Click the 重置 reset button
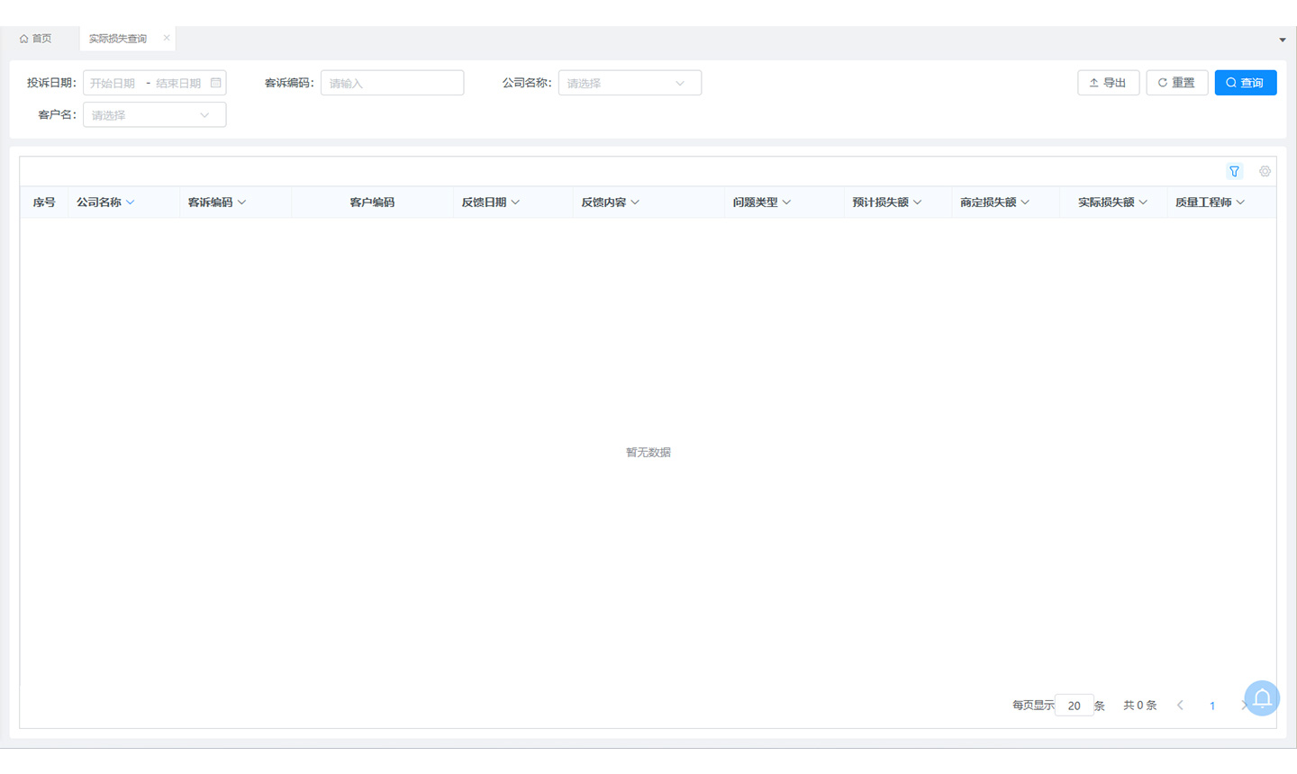Screen dimensions: 1297x774 [x=1176, y=83]
